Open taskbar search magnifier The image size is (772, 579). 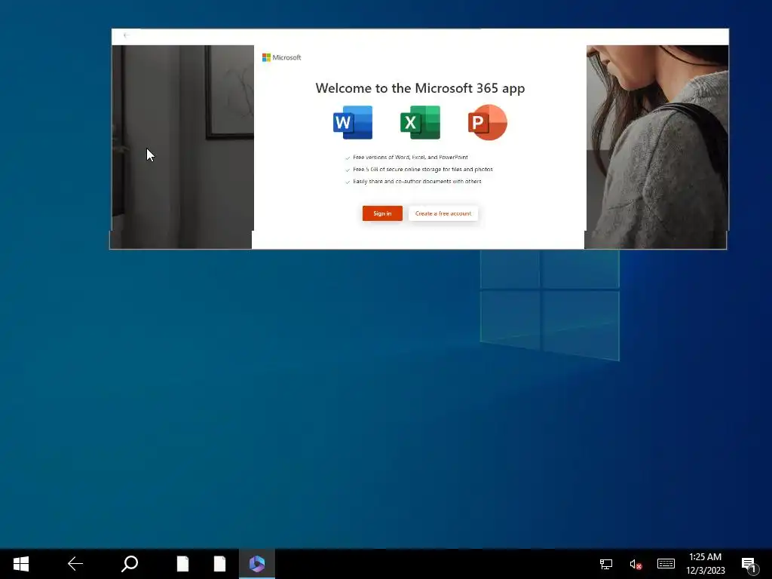(x=130, y=564)
